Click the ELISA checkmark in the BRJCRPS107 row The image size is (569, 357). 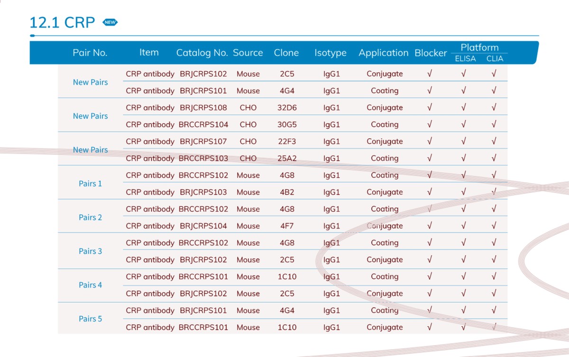click(x=463, y=142)
